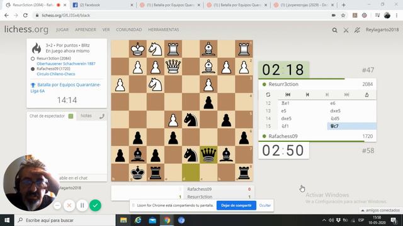403x226 pixels.
Task: Pause the Loom recording
Action: [x=82, y=205]
